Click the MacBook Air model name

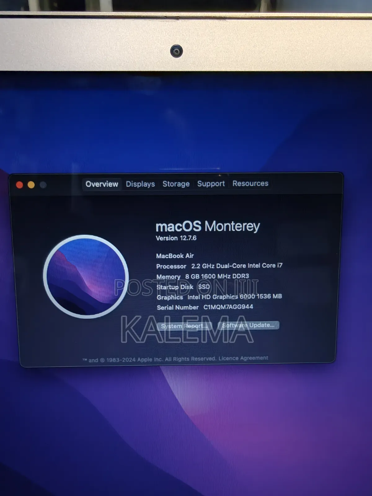click(175, 256)
